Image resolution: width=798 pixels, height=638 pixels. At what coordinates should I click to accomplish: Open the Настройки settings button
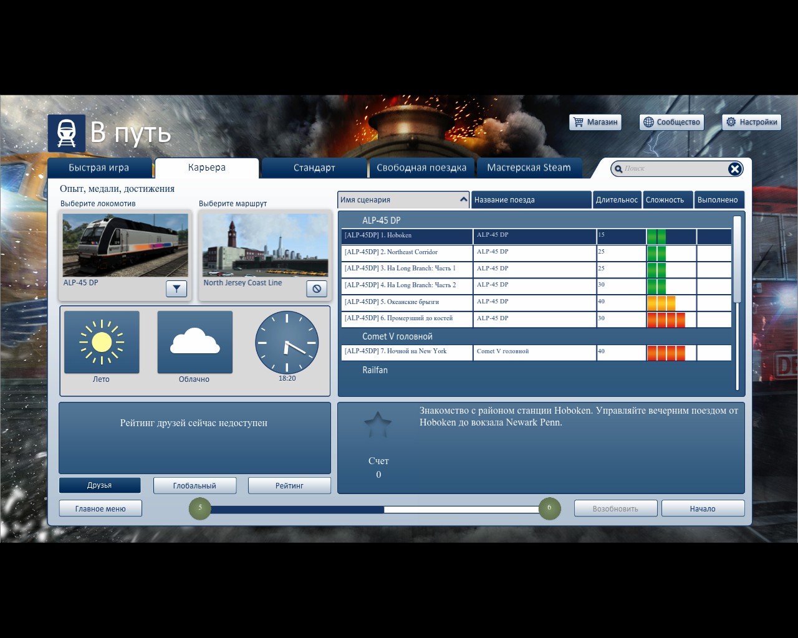(751, 122)
